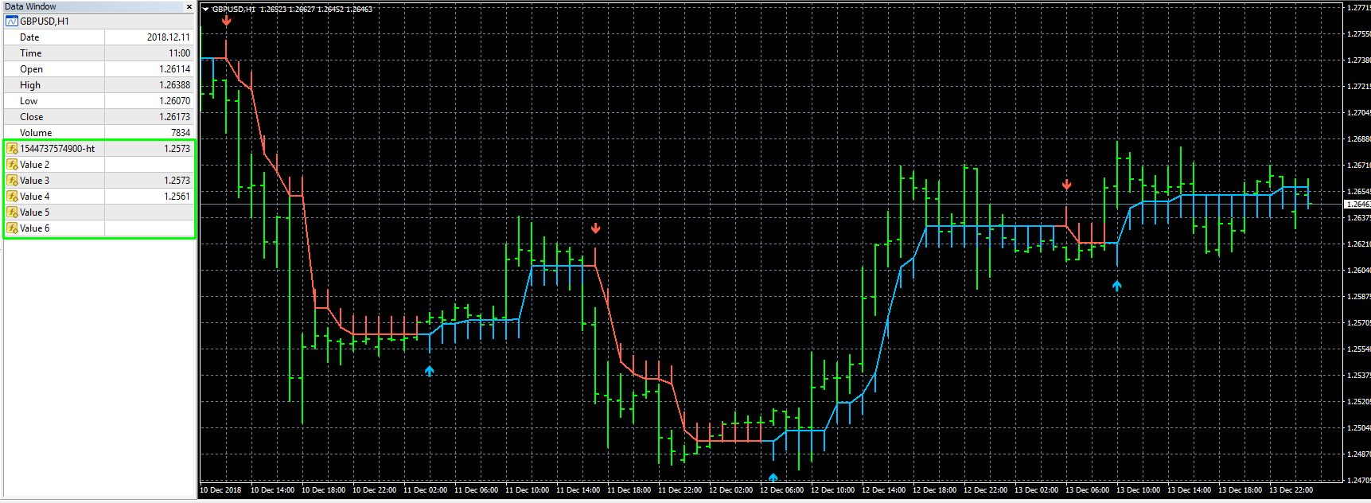Select the blue buy arrow near 12 Dec 06:00
1371x503 pixels.
tap(773, 478)
